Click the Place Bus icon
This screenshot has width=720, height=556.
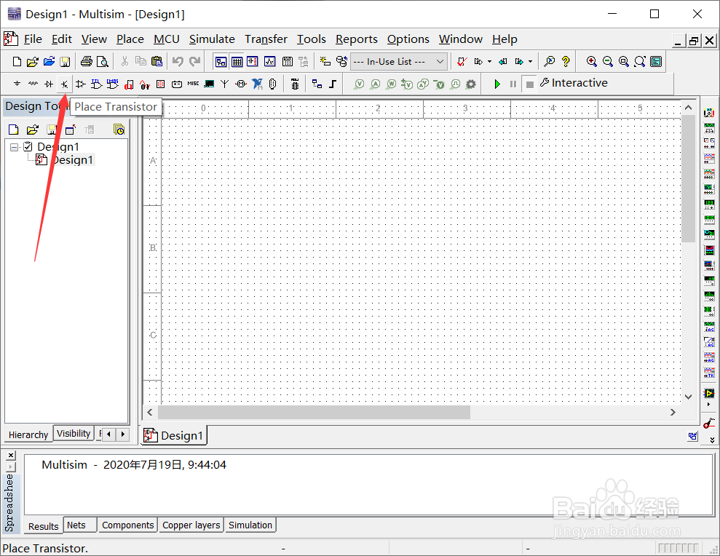click(333, 84)
